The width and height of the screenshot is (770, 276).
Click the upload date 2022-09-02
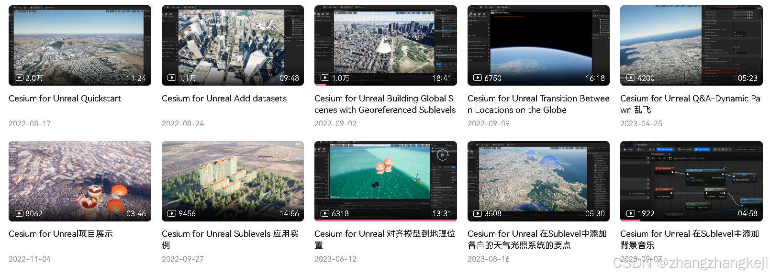tap(335, 123)
